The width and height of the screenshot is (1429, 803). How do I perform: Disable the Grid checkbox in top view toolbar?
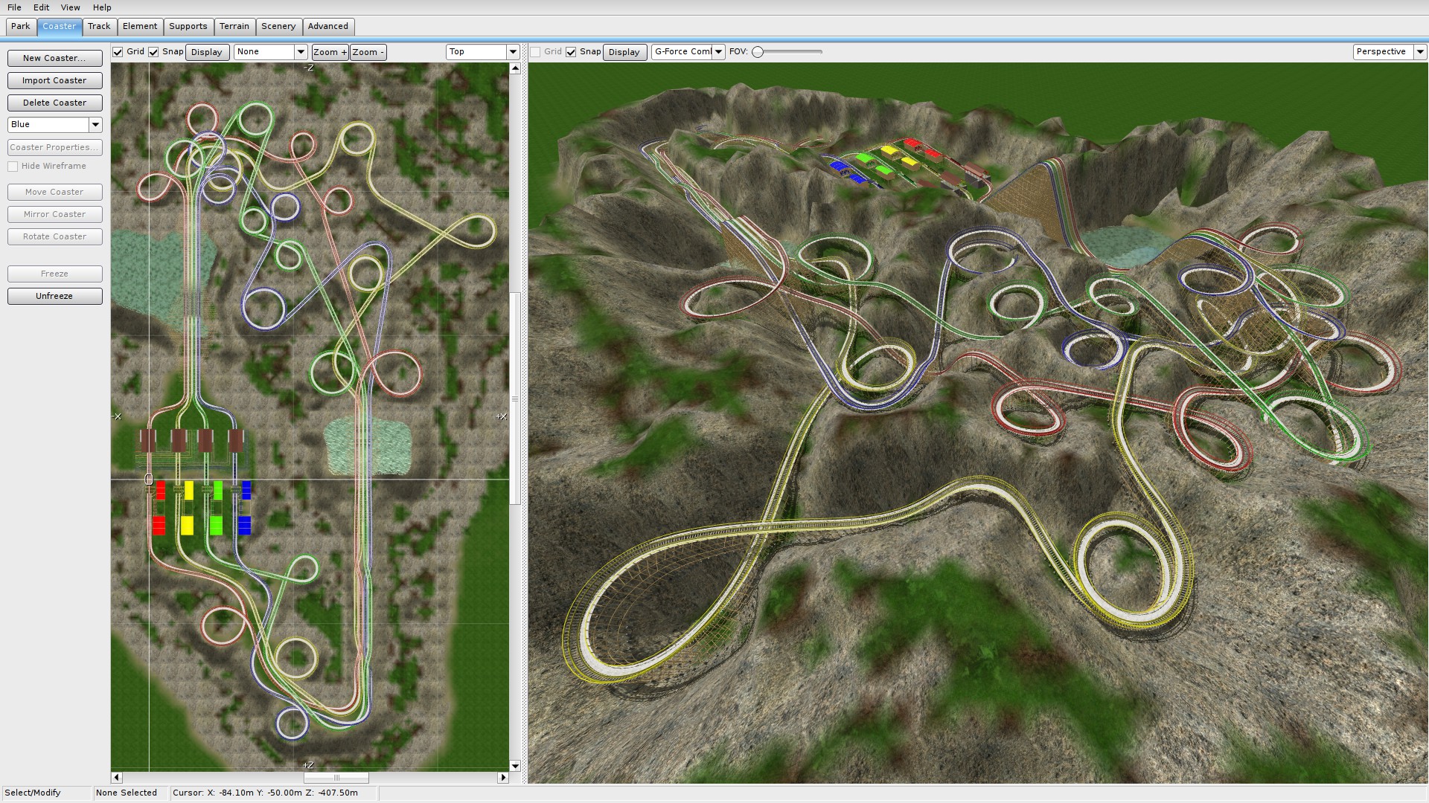click(x=118, y=52)
